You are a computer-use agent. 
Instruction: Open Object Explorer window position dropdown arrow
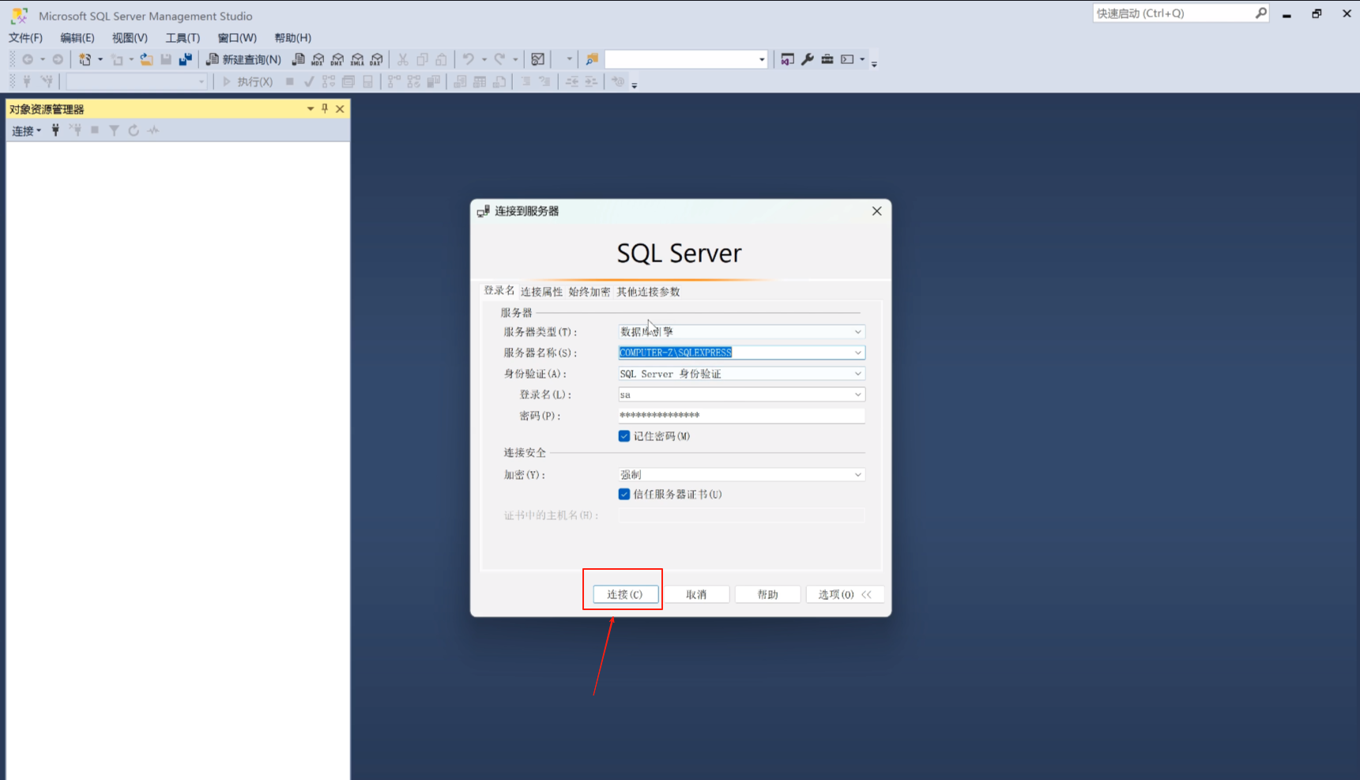point(311,108)
